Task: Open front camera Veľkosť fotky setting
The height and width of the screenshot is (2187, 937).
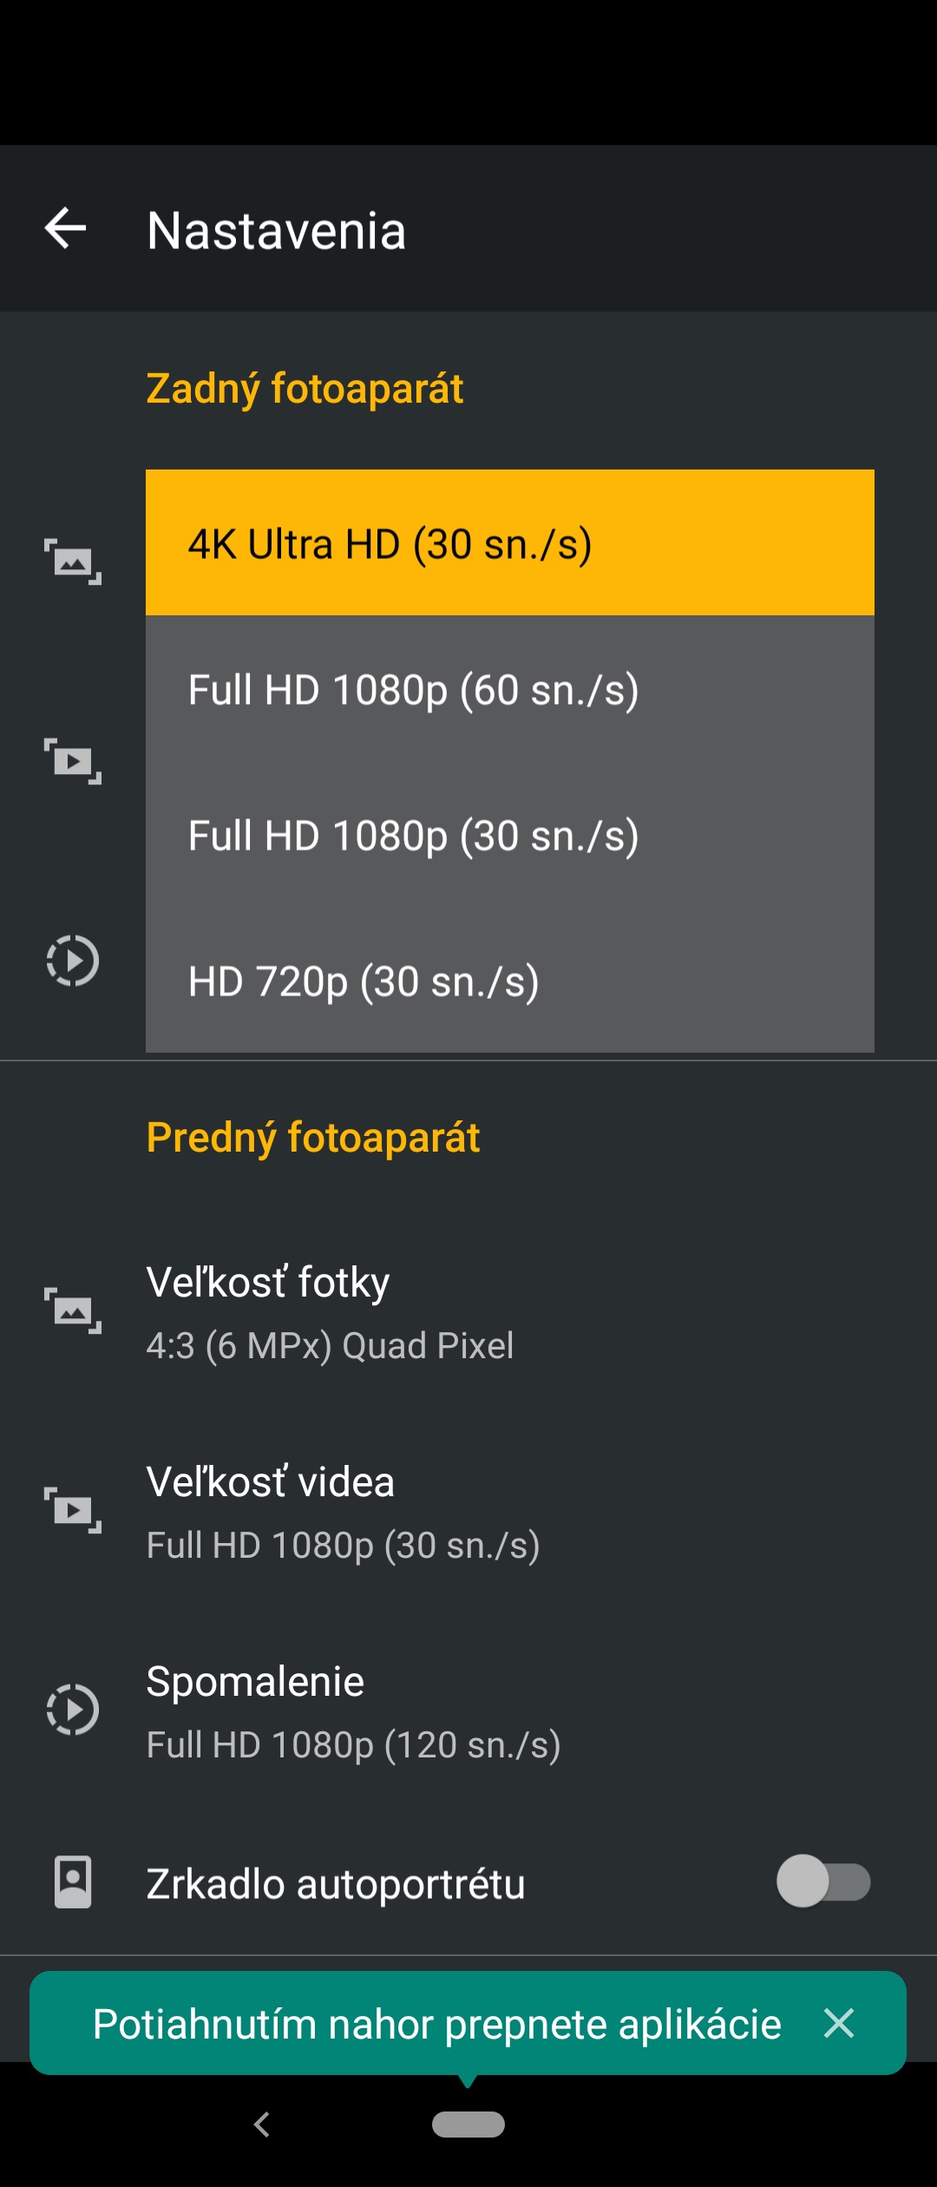Action: pos(468,1310)
